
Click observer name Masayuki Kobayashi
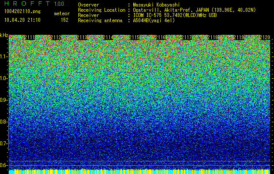pos(156,5)
